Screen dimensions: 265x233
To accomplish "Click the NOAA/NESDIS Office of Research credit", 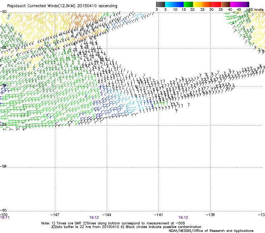I will click(x=211, y=231).
